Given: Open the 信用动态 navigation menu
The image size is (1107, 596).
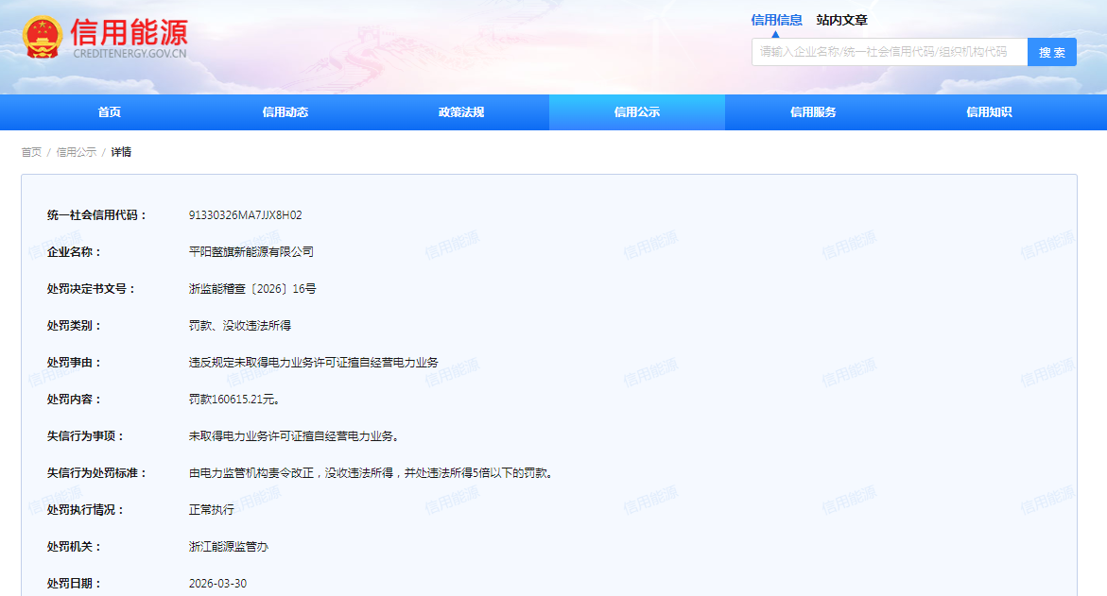Looking at the screenshot, I should coord(285,112).
